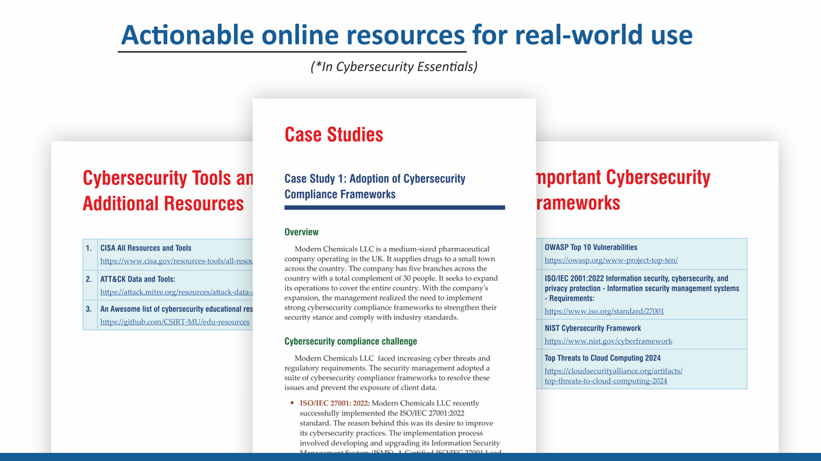Click row number '3.' in the tools table
This screenshot has width=821, height=461.
pos(90,309)
